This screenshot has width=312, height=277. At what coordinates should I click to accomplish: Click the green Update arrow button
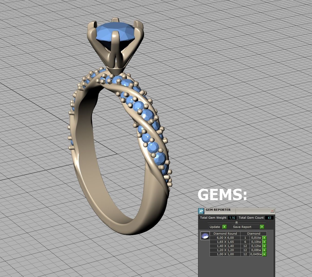(x=225, y=227)
